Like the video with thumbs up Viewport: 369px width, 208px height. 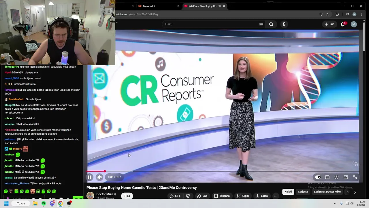(175, 196)
